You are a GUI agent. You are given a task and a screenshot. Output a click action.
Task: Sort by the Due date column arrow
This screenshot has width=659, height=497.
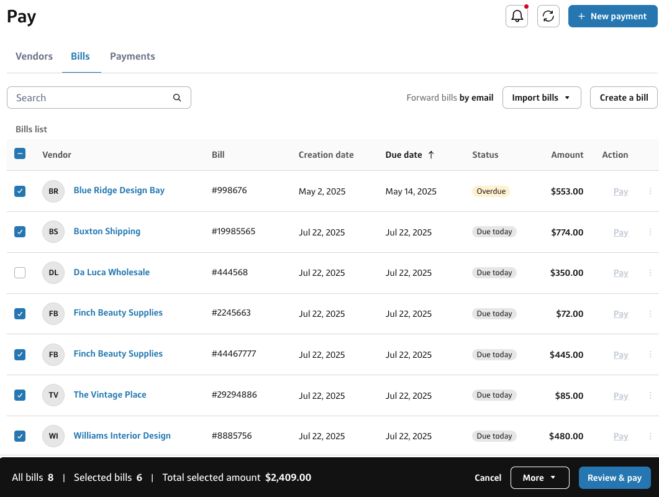point(431,155)
